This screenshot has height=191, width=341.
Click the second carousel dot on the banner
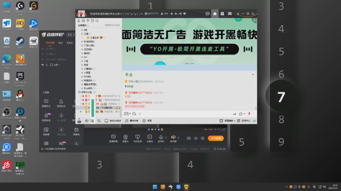[192, 64]
